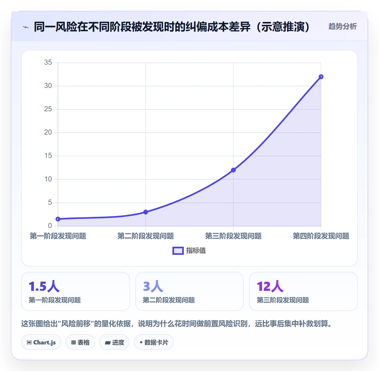The image size is (379, 371).
Task: Click the data point at value 12
Action: point(233,170)
